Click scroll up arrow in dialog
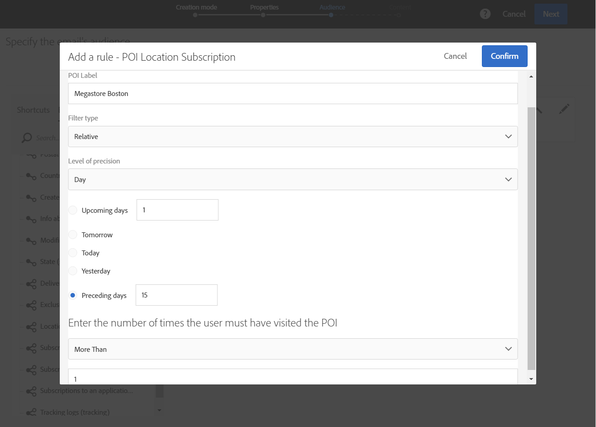Screen dimensions: 596x427 tap(531, 77)
